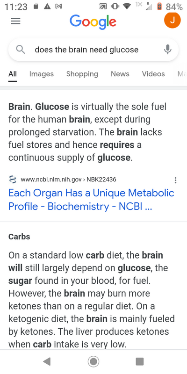Tap the search magnifier icon
This screenshot has height=374, width=187.
pos(21,50)
